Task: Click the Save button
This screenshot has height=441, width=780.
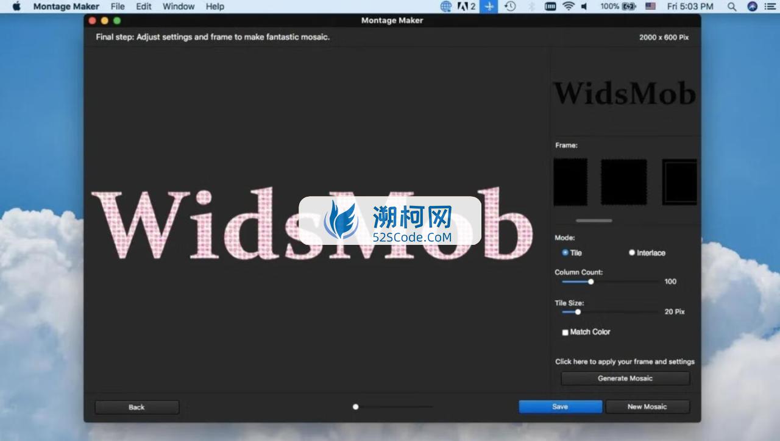Action: 561,407
